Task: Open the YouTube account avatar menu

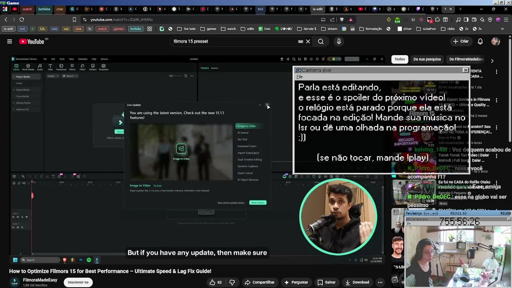Action: (496, 41)
